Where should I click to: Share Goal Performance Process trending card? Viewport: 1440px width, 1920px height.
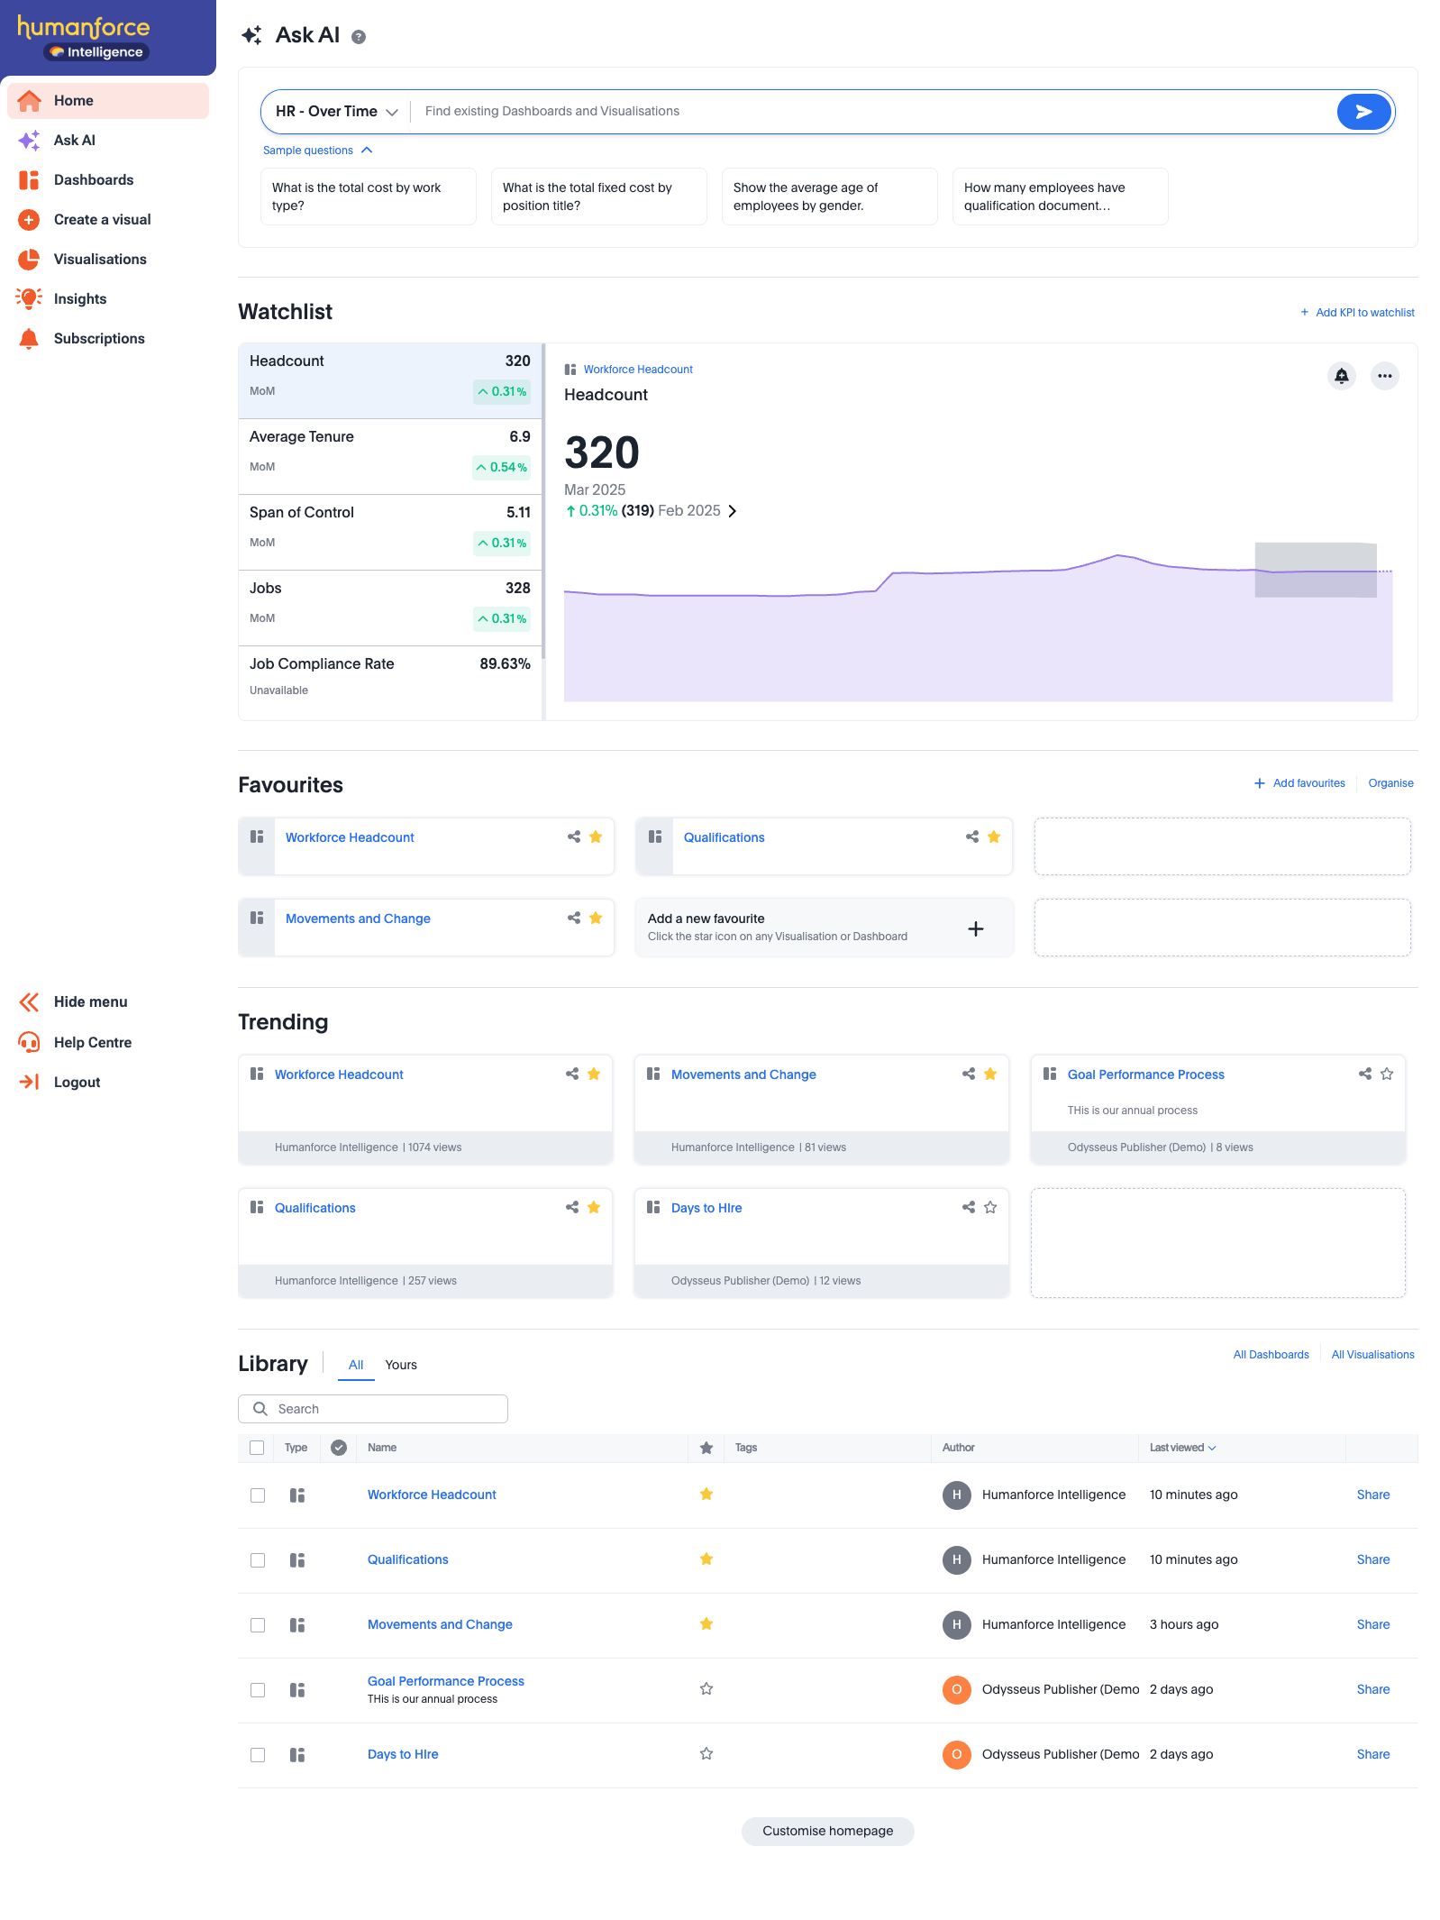pos(1365,1074)
